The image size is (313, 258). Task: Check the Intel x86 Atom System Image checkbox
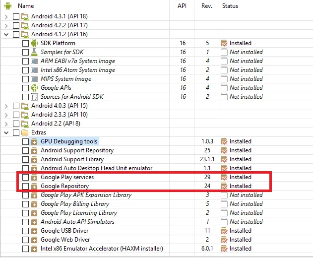25,70
